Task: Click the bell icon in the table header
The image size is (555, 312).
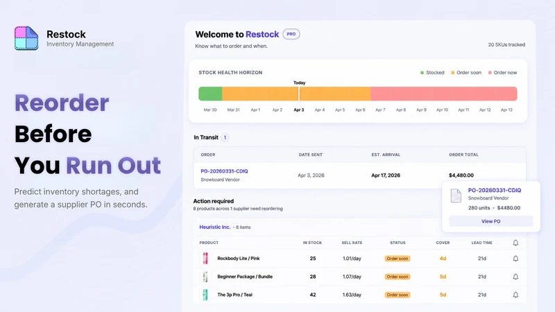Action: tap(515, 243)
